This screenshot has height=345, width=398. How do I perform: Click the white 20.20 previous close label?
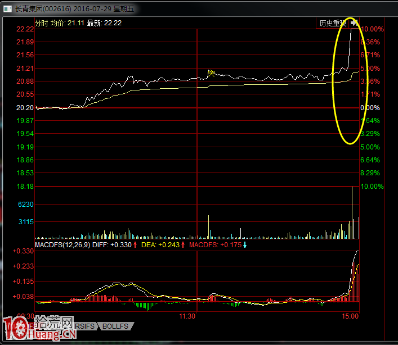25,108
